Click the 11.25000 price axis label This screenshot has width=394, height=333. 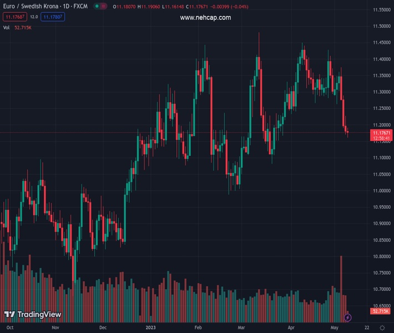pos(382,108)
